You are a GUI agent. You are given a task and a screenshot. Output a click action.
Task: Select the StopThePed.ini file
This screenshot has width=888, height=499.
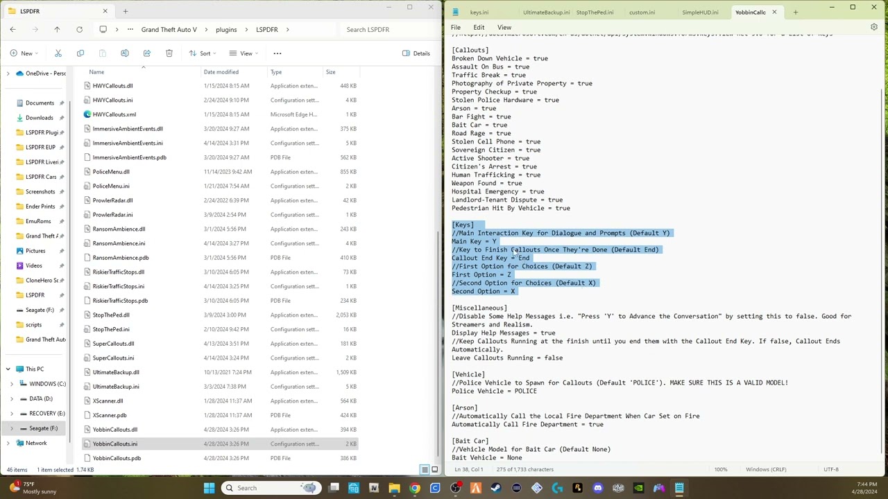[x=219, y=329]
